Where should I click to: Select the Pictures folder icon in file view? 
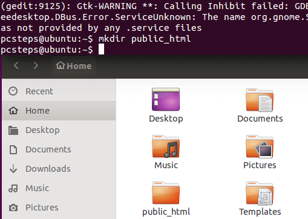(260, 146)
